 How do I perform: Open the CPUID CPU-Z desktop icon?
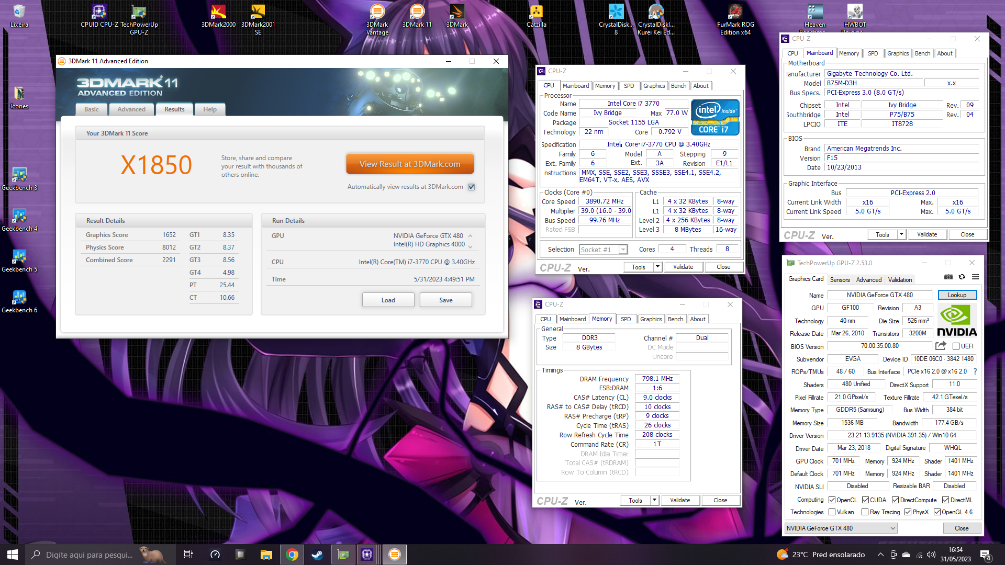tap(99, 17)
